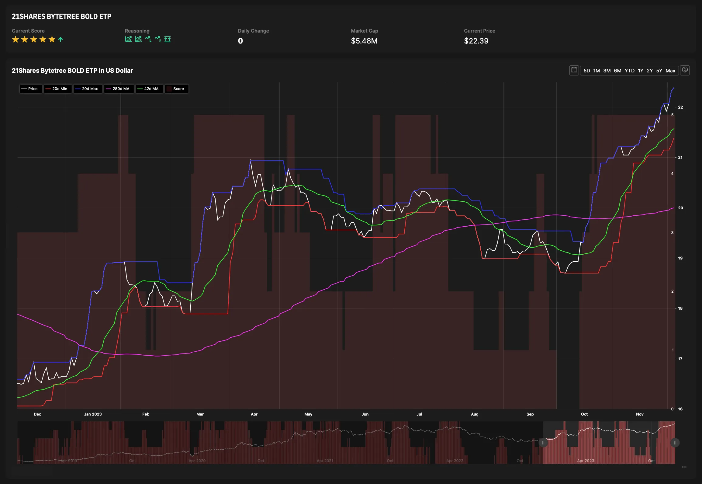The image size is (702, 484).
Task: Select the 3M time range
Action: tap(607, 71)
